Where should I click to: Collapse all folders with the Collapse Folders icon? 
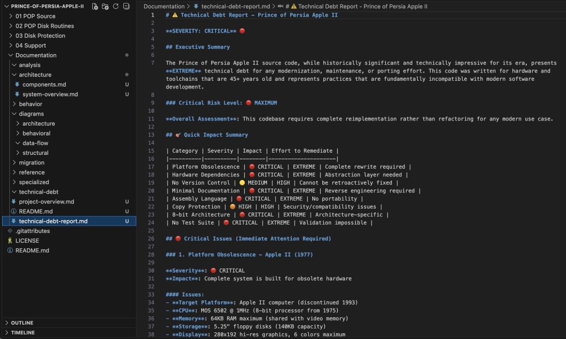[127, 5]
